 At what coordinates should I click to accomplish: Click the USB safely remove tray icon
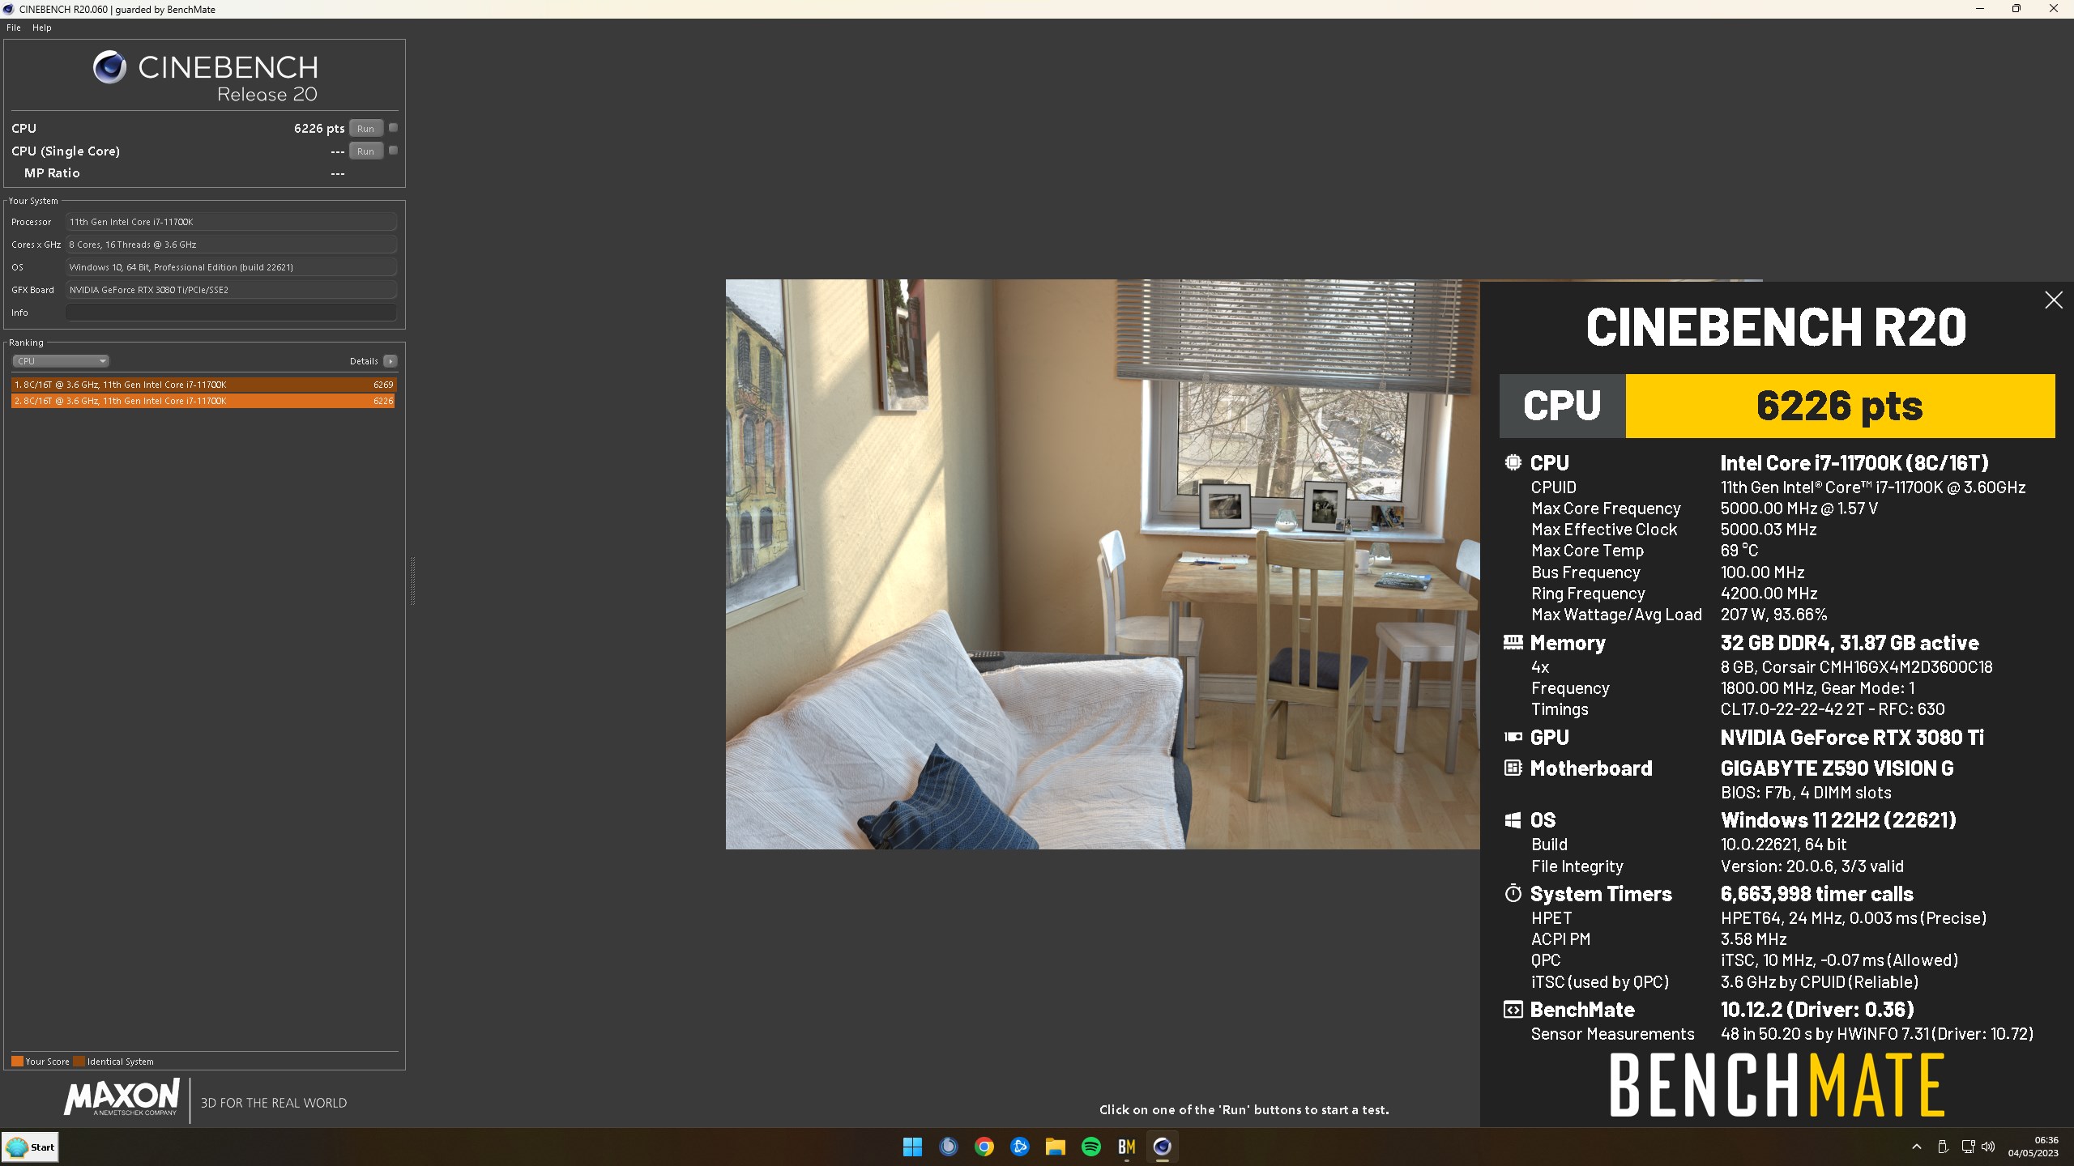1942,1147
